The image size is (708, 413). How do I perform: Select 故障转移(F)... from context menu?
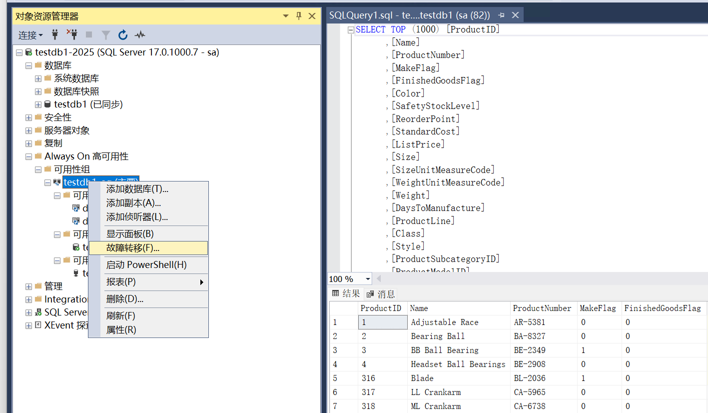[133, 248]
